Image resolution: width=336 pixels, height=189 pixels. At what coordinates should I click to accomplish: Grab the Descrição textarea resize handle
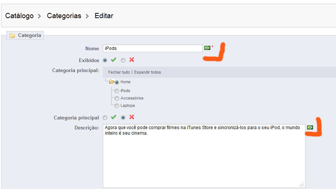pyautogui.click(x=302, y=185)
